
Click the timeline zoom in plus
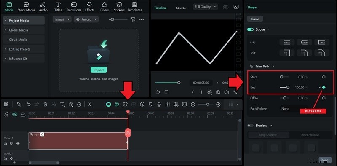click(x=218, y=104)
